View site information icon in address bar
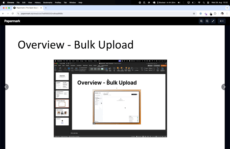The image size is (230, 149). 18,14
